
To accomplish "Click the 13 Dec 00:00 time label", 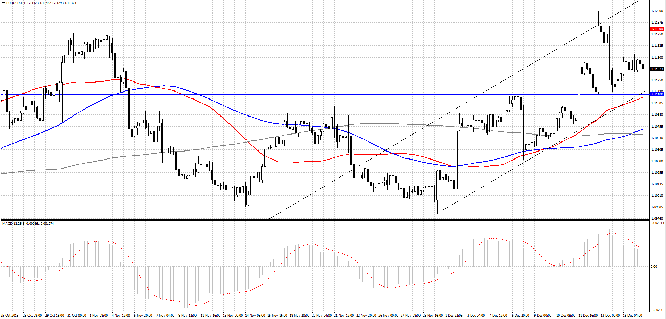I will tap(610, 316).
